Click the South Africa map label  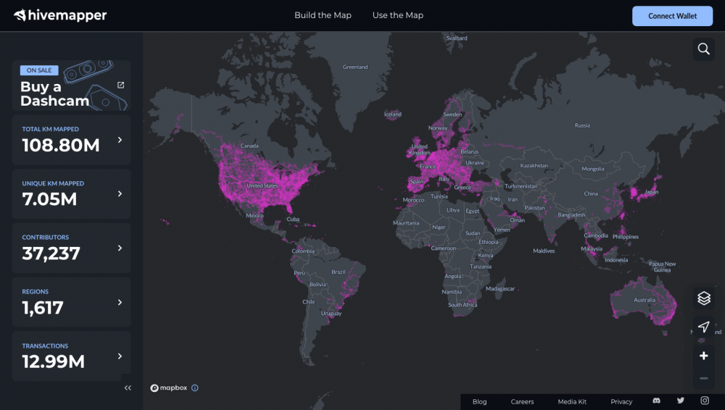click(463, 305)
